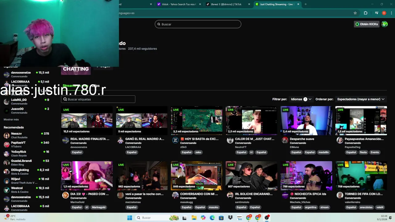
Task: Open the browser extensions puzzle icon
Action: [366, 13]
